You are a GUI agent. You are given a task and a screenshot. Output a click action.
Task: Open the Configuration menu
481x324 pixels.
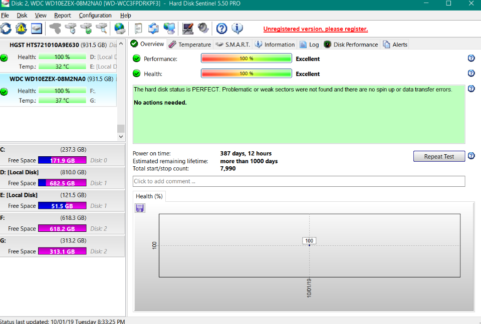95,16
